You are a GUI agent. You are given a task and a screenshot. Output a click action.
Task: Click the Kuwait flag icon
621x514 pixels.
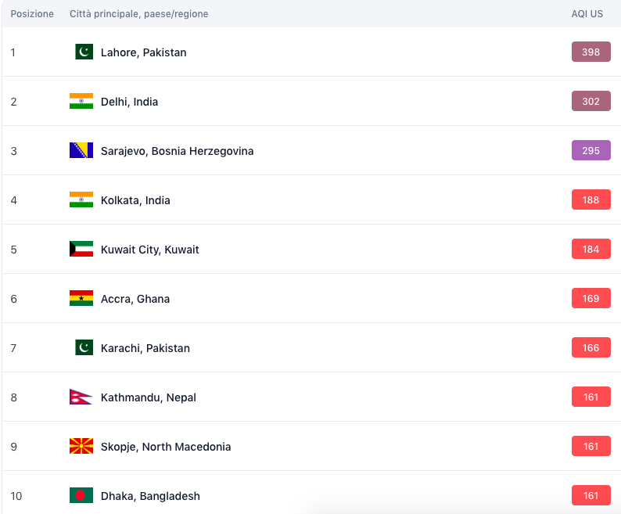[x=81, y=249]
